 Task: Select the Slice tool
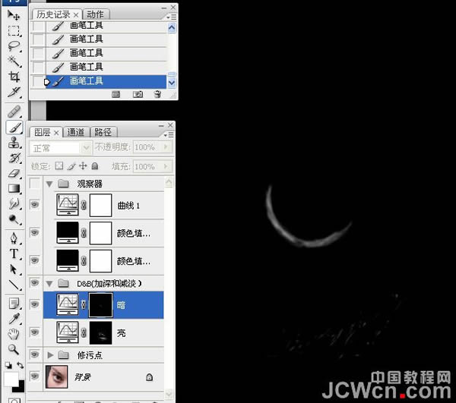[x=14, y=93]
